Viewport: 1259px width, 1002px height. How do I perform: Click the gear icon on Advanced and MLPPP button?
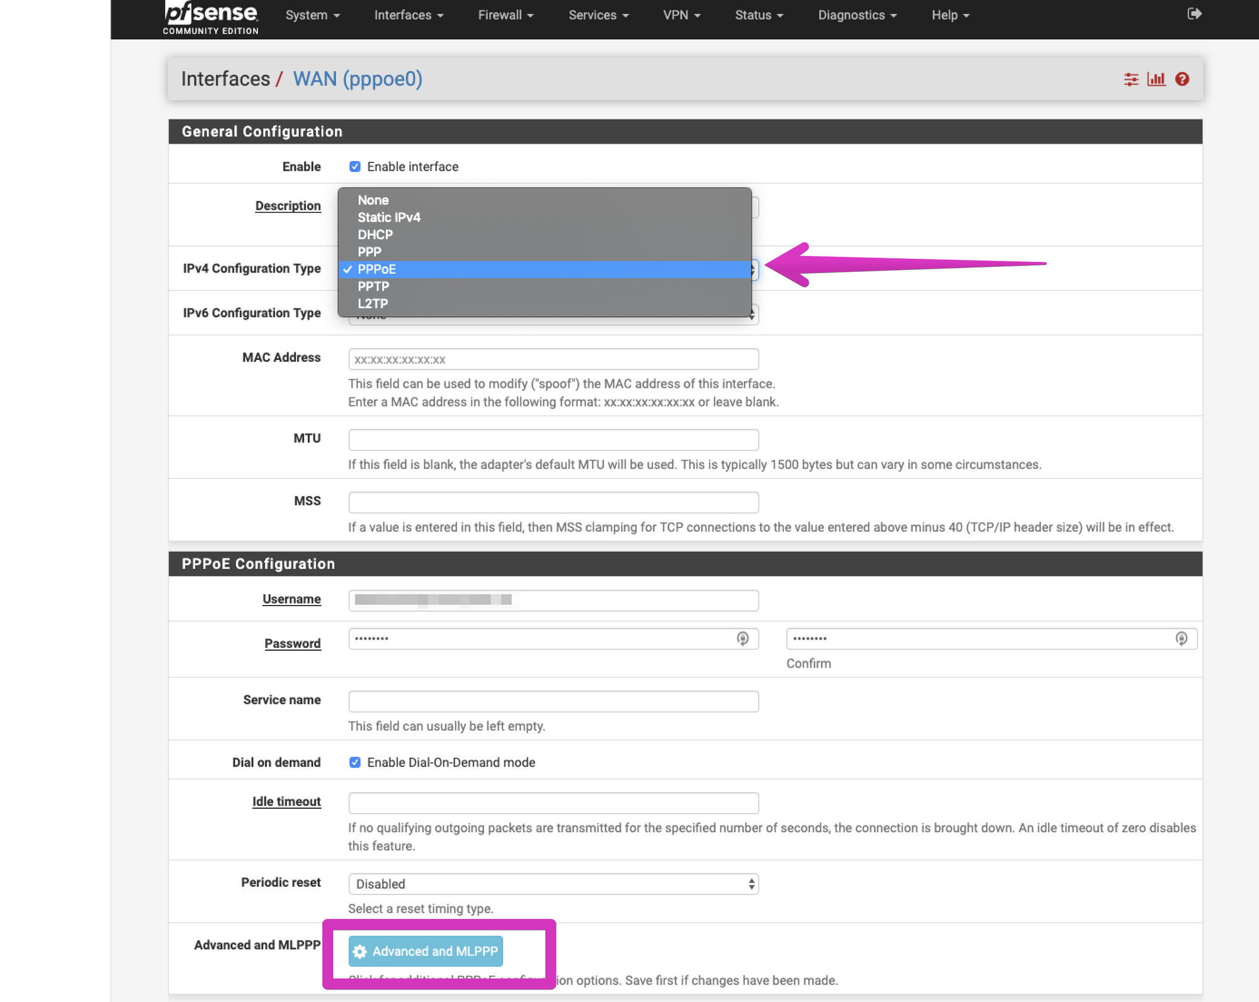coord(359,952)
